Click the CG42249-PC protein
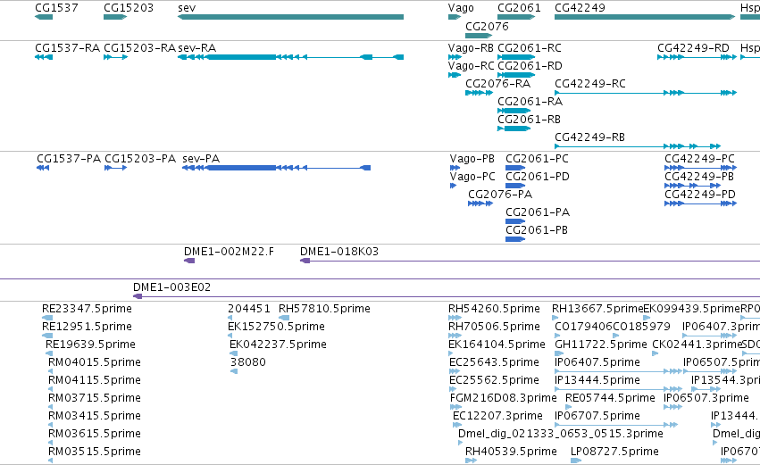This screenshot has height=465, width=760. (700, 168)
